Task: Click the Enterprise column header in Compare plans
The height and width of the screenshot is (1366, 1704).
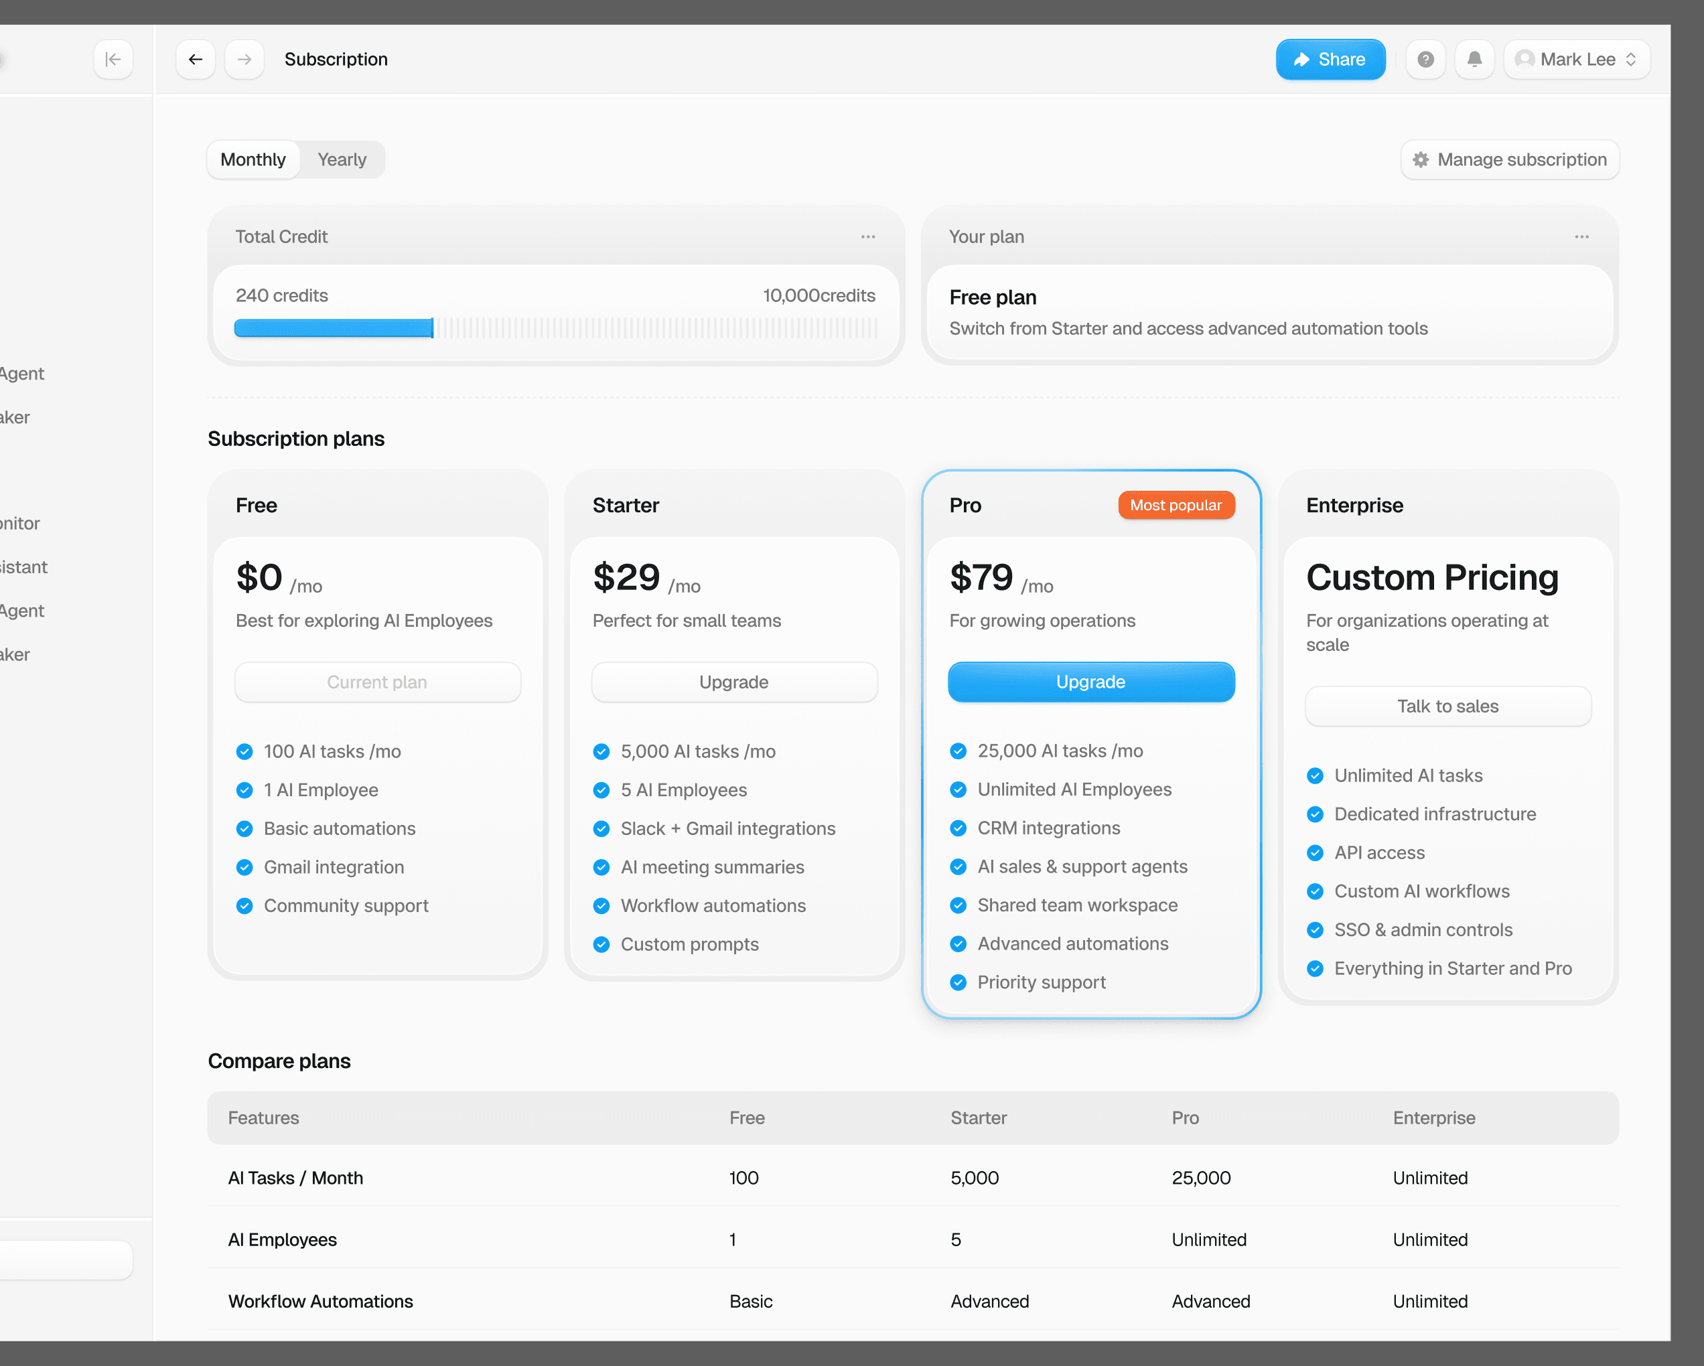Action: [1433, 1118]
